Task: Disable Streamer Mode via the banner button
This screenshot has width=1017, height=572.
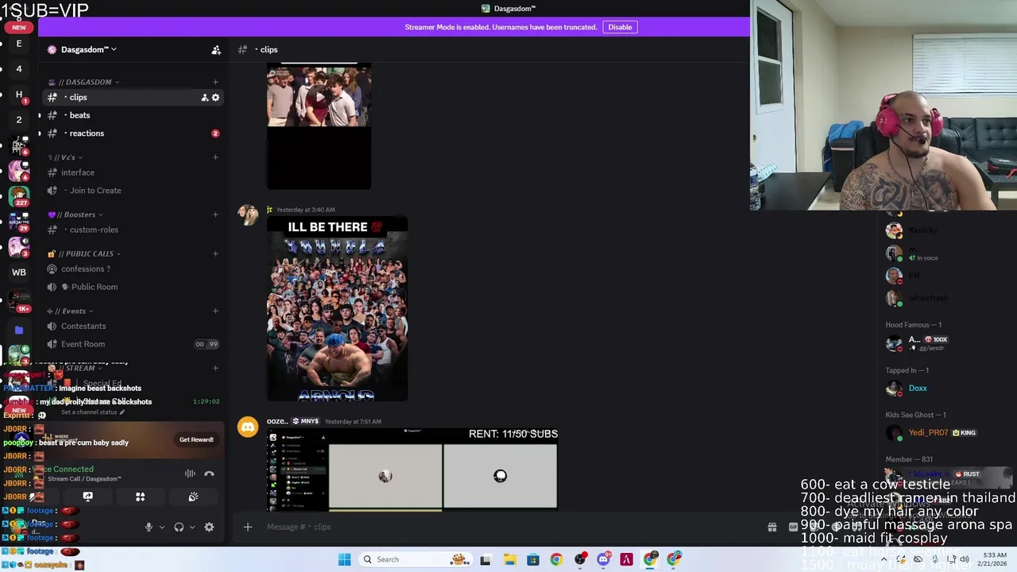Action: [620, 27]
